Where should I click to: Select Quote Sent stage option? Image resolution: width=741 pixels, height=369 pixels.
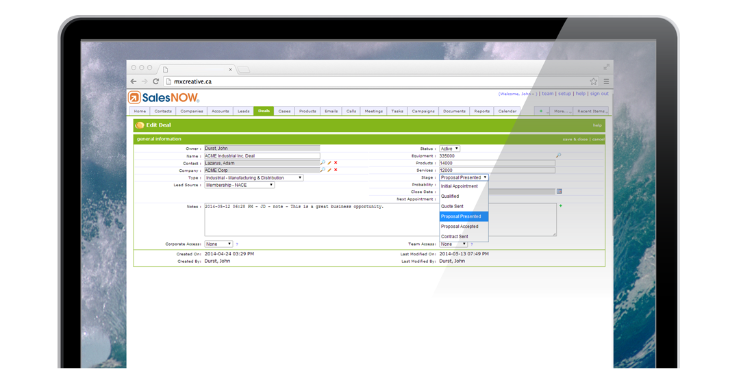click(x=464, y=207)
